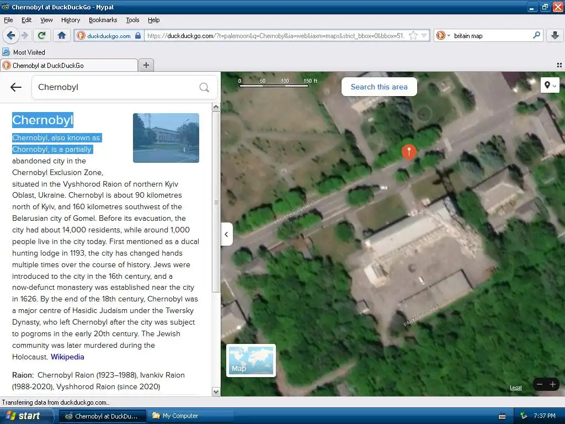Click the side panel scrollbar up arrow
Image resolution: width=565 pixels, height=424 pixels.
click(216, 107)
